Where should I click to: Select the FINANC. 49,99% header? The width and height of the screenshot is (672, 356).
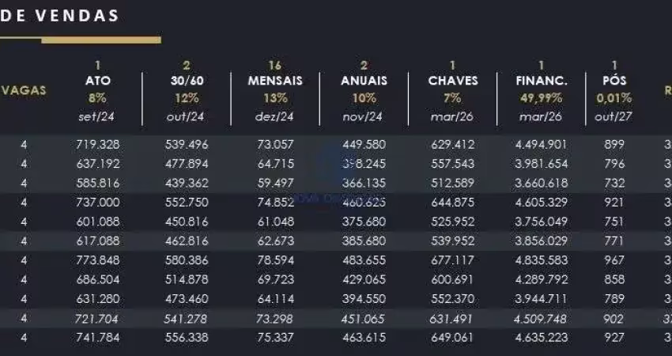pos(542,90)
